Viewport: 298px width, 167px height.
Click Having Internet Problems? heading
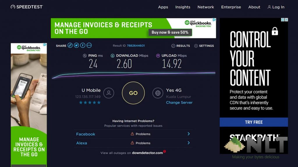(133, 121)
